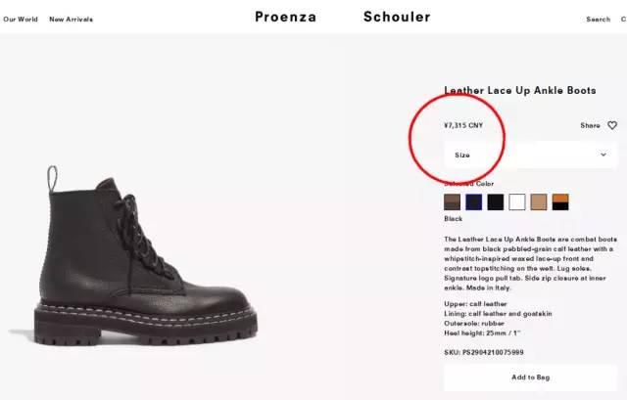Select the black color swatch
The image size is (627, 400).
coord(496,202)
